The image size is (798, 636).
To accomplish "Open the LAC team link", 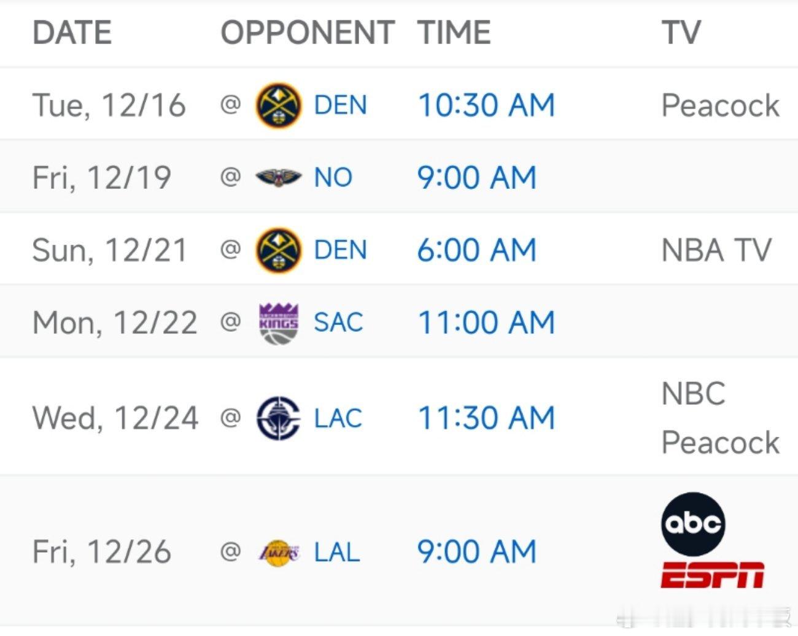I will [338, 418].
